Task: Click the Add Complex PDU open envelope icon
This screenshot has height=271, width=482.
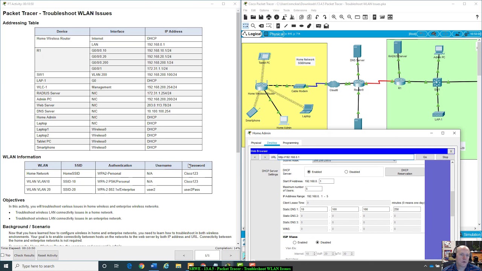Action: click(x=326, y=26)
